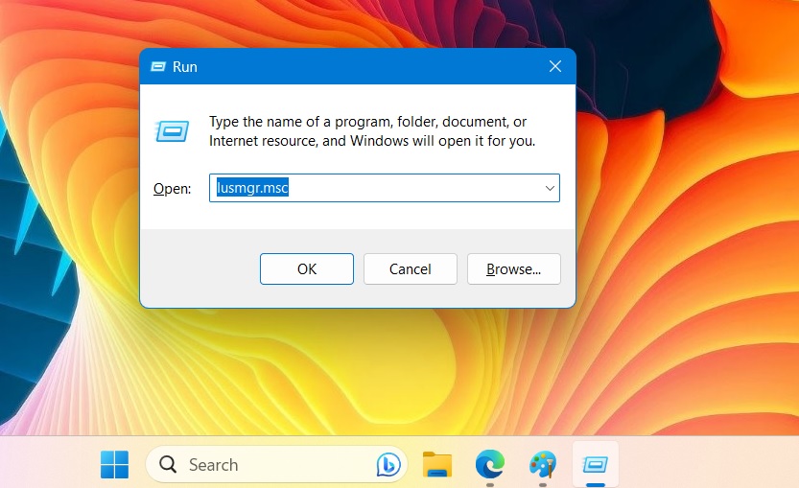Click the 'Type the name of a program' description
The height and width of the screenshot is (488, 799).
click(372, 131)
